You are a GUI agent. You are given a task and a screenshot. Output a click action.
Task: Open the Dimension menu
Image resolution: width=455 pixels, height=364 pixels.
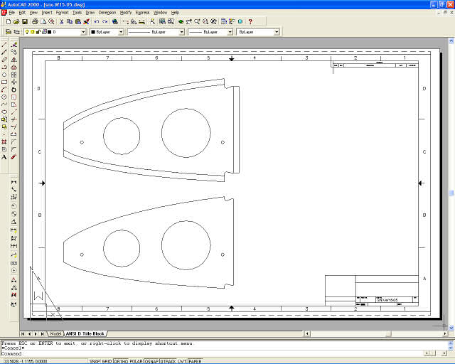tap(107, 12)
